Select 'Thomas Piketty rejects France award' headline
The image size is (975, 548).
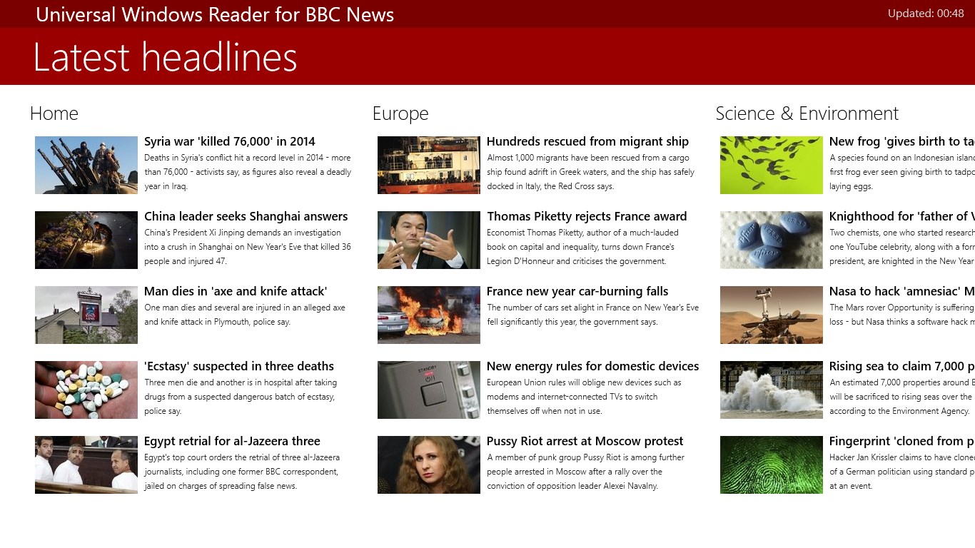587,216
